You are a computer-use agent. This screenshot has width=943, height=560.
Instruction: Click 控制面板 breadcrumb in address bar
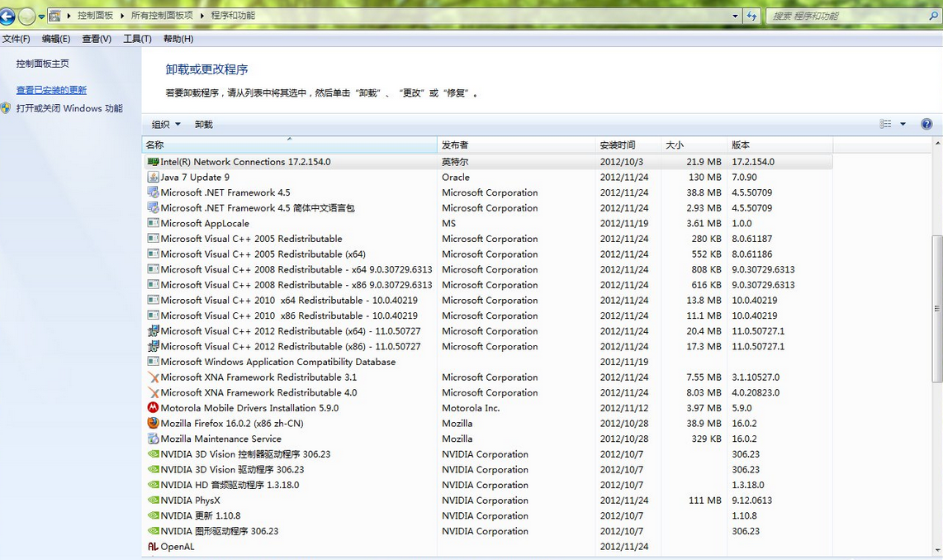(x=95, y=16)
